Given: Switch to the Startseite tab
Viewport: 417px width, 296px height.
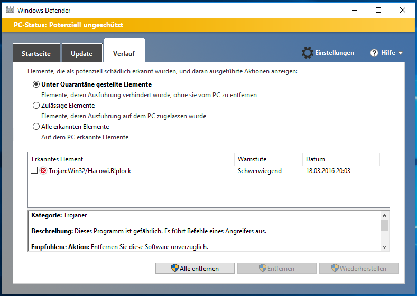Looking at the screenshot, I should [36, 53].
